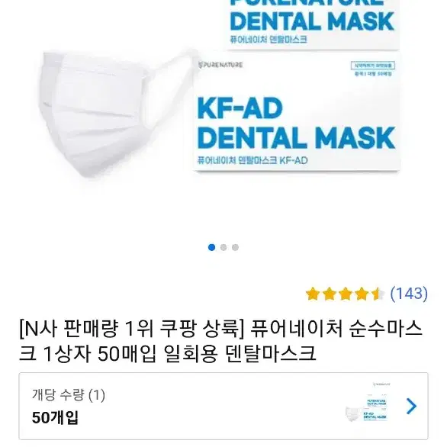The width and height of the screenshot is (447, 447).
Task: Select the third gray carousel dot
Action: [x=235, y=247]
